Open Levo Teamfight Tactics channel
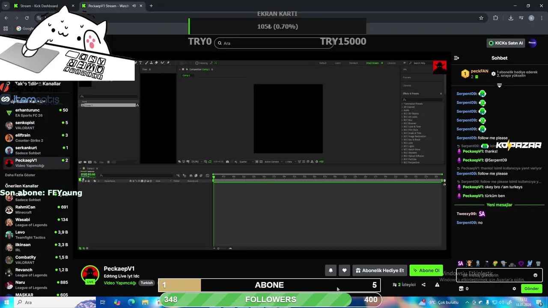548x308 pixels. [x=36, y=234]
